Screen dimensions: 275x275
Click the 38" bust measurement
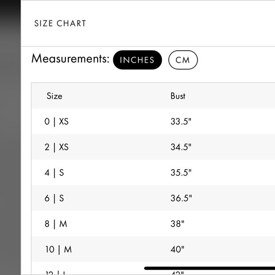[x=177, y=224]
